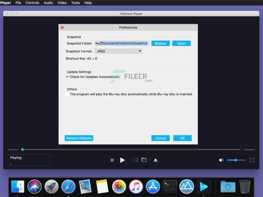Open the Mail stamp icon in Dock
This screenshot has height=197, width=263.
(x=85, y=187)
